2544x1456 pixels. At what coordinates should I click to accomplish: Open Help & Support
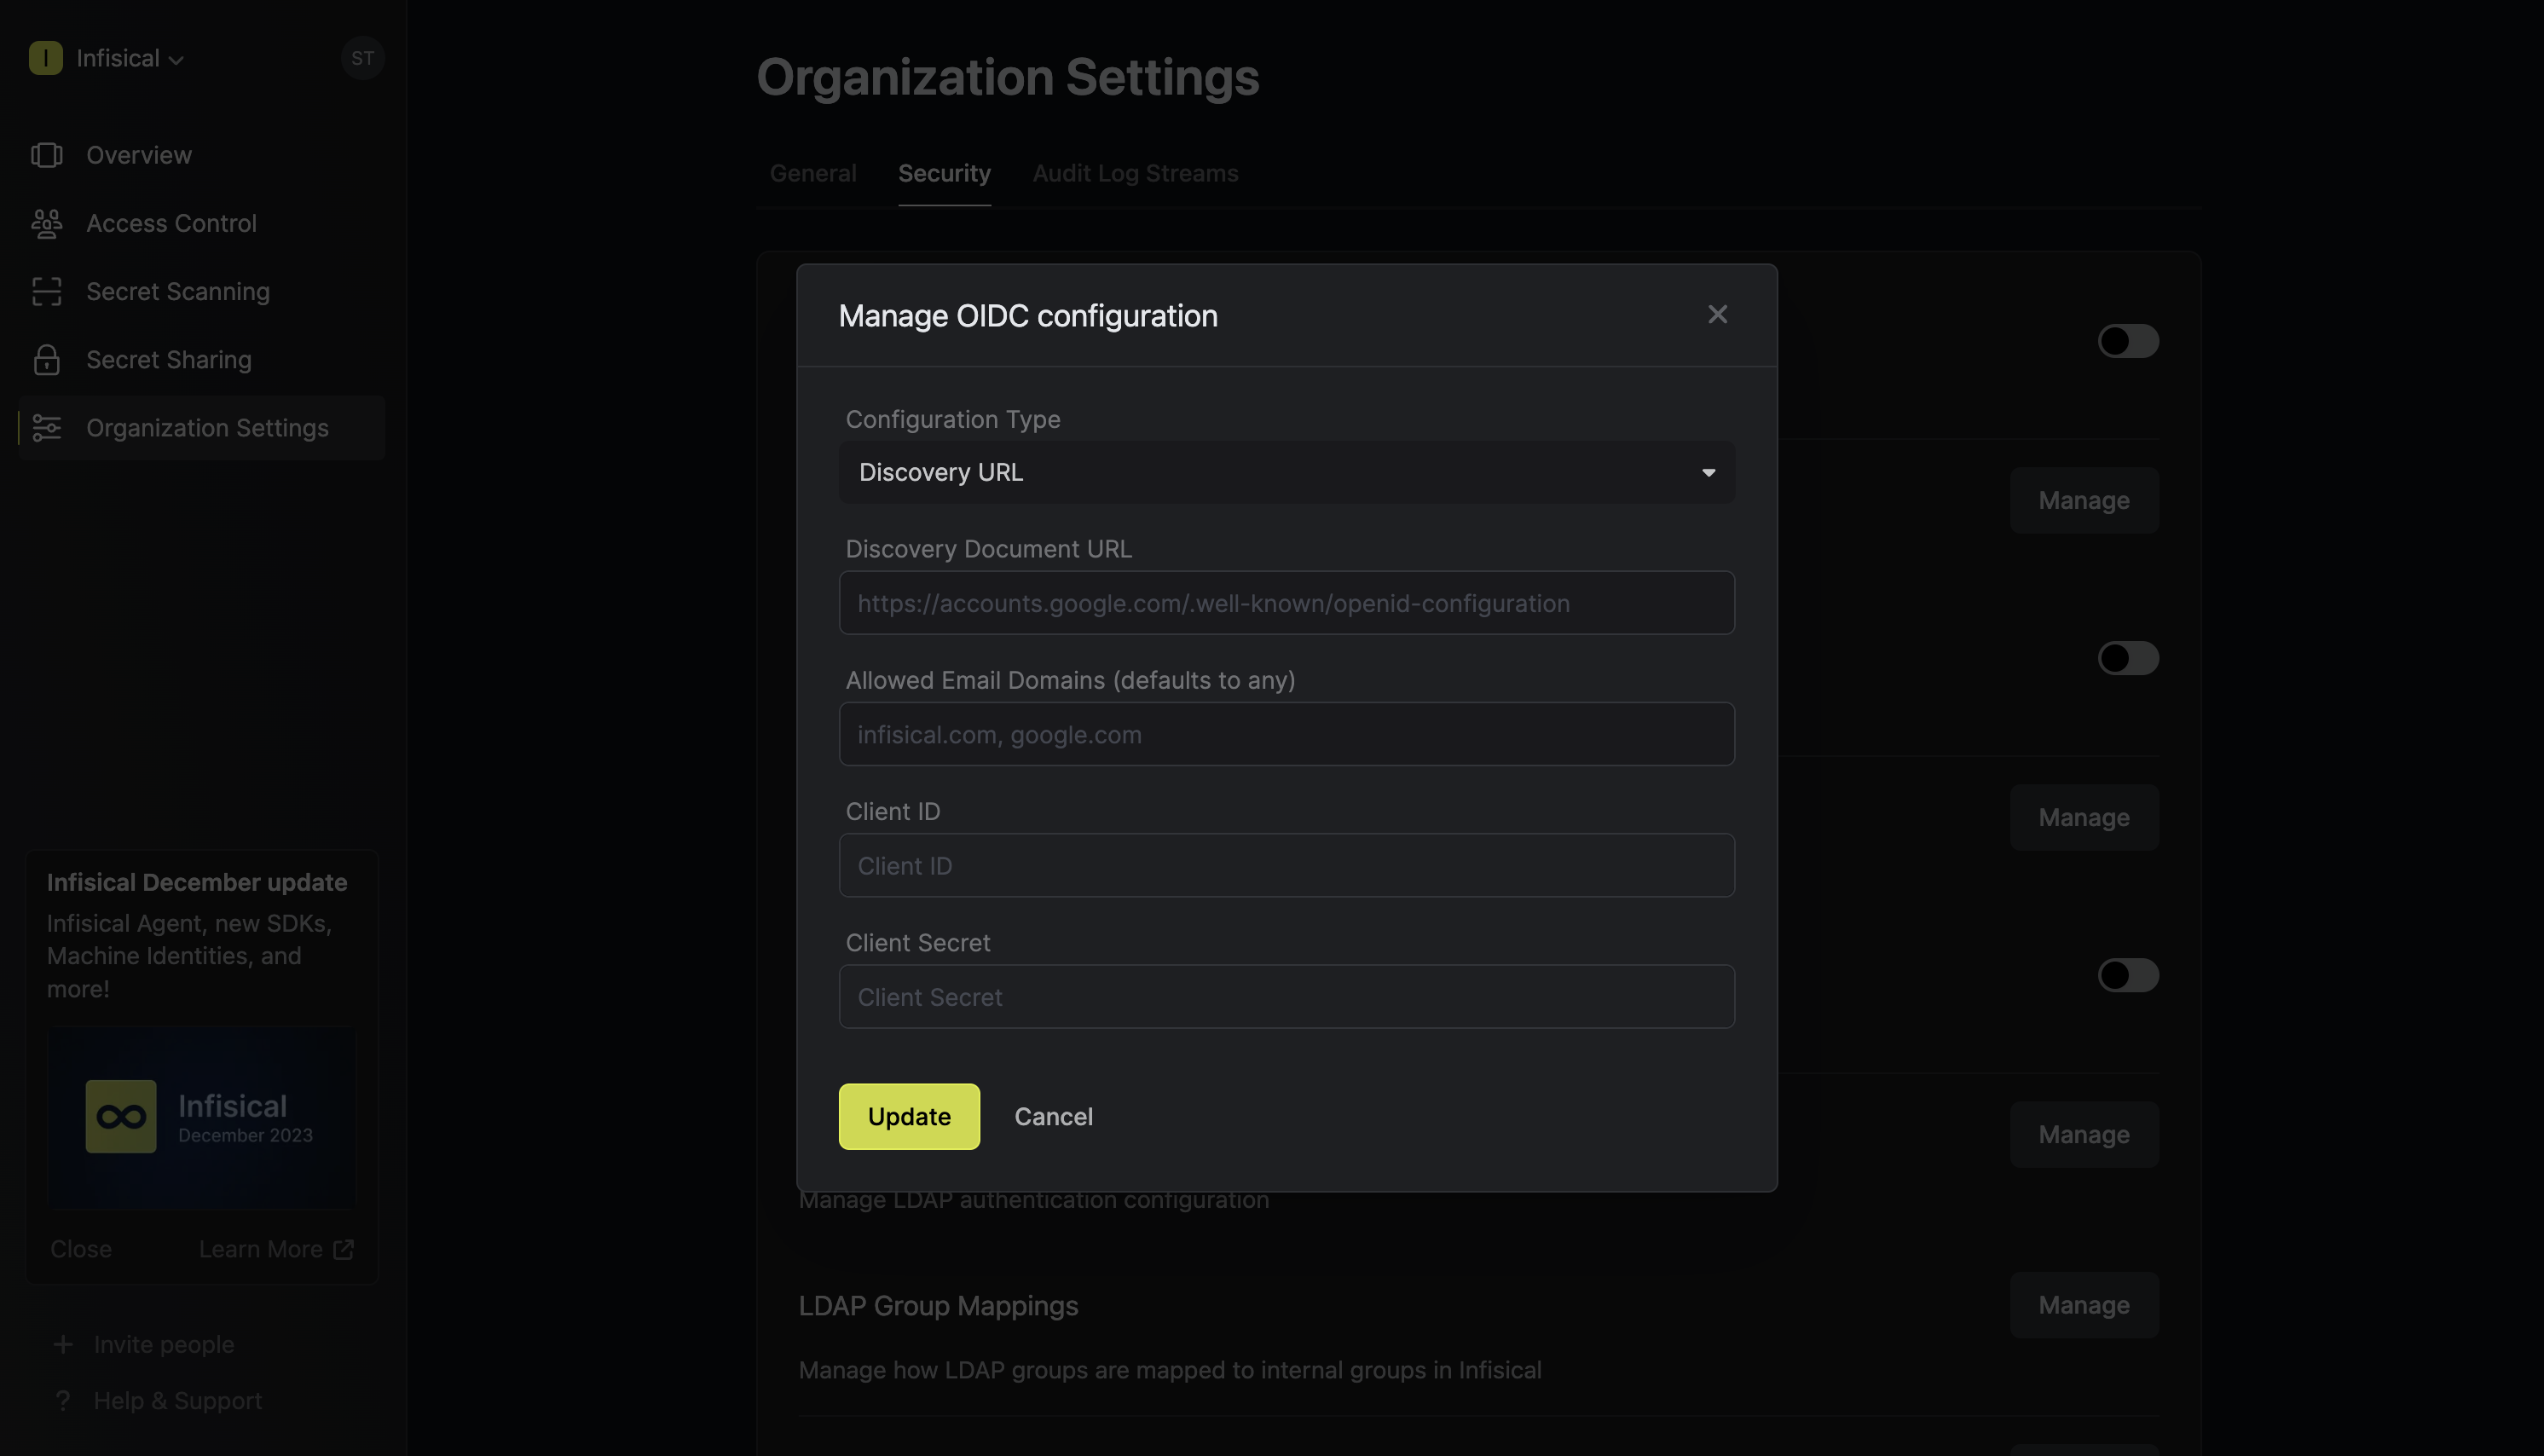[178, 1401]
